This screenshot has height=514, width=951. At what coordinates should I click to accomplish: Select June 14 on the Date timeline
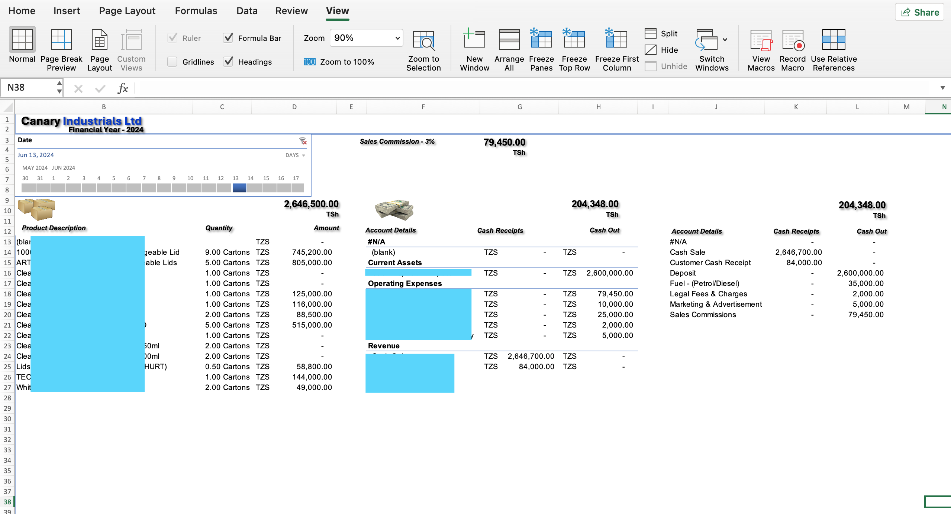pos(250,188)
